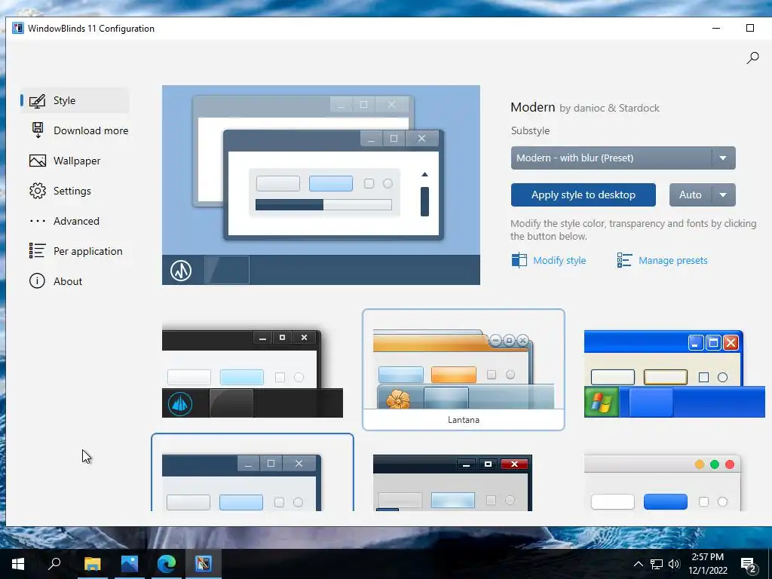This screenshot has width=772, height=579.
Task: Click WindowBlinds app icon in title bar
Action: [18, 28]
